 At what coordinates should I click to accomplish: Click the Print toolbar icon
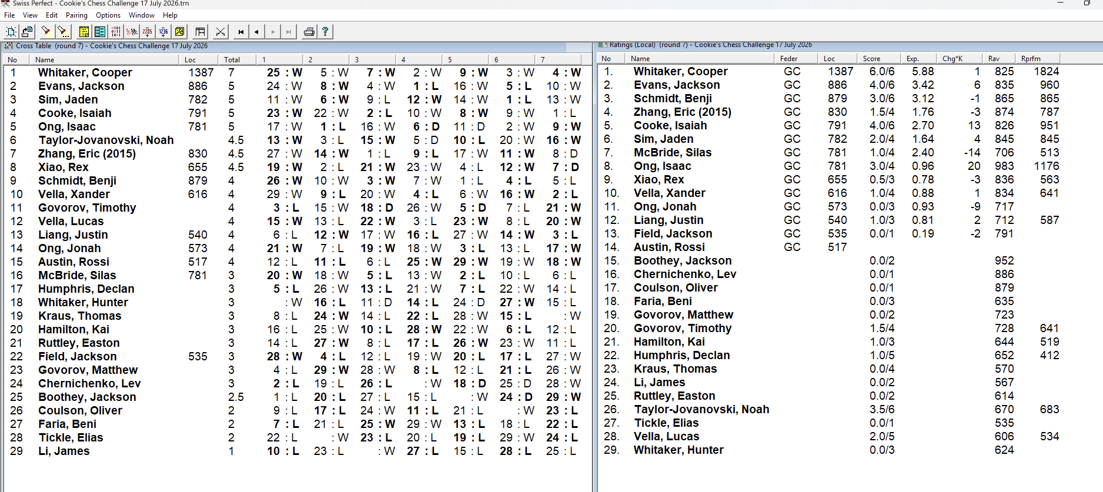click(309, 32)
